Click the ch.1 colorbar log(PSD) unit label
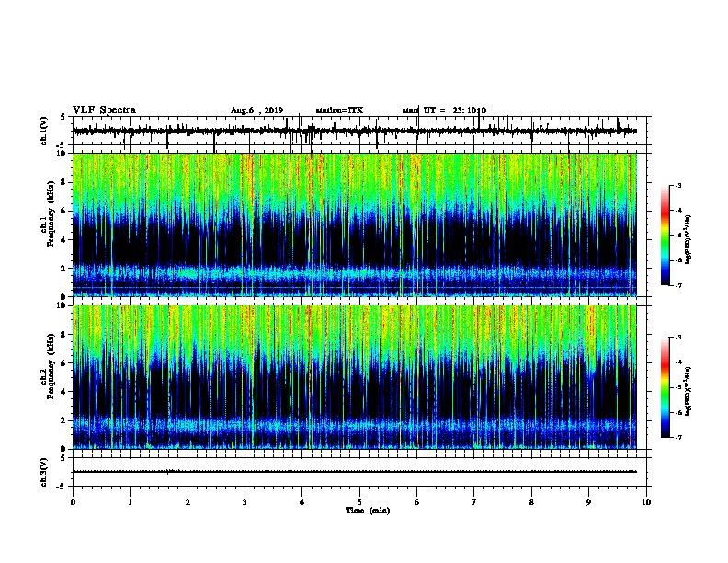The height and width of the screenshot is (563, 728). point(688,239)
